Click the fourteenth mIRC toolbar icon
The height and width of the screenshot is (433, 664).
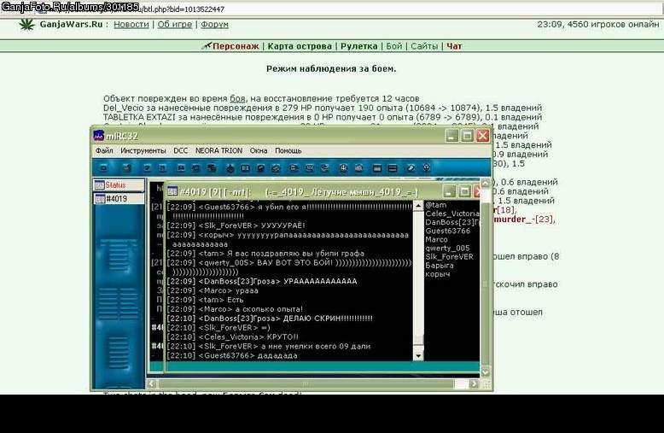click(x=324, y=168)
